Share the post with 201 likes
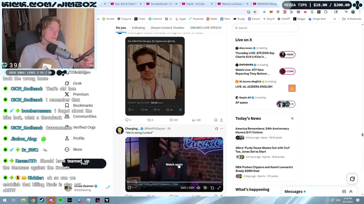This screenshot has height=204, width=364. pyautogui.click(x=222, y=120)
